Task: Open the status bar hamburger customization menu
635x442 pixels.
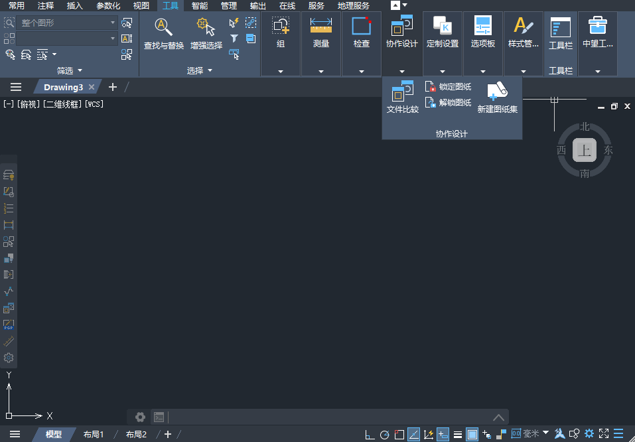Action: tap(618, 434)
